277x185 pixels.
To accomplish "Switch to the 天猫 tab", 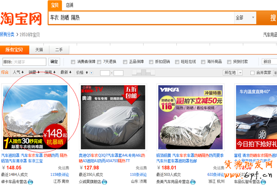I will tap(39, 49).
